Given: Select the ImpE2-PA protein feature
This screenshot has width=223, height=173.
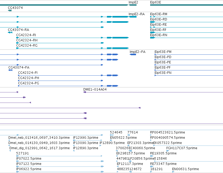Looking at the screenshot, I should [133, 54].
